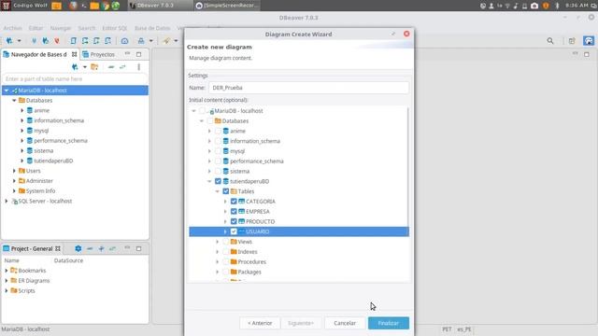Viewport: 598px width, 336px height.
Task: Expand the anime database in navigator
Action: click(21, 110)
